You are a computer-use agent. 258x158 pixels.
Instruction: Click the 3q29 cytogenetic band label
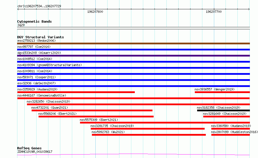(21, 25)
